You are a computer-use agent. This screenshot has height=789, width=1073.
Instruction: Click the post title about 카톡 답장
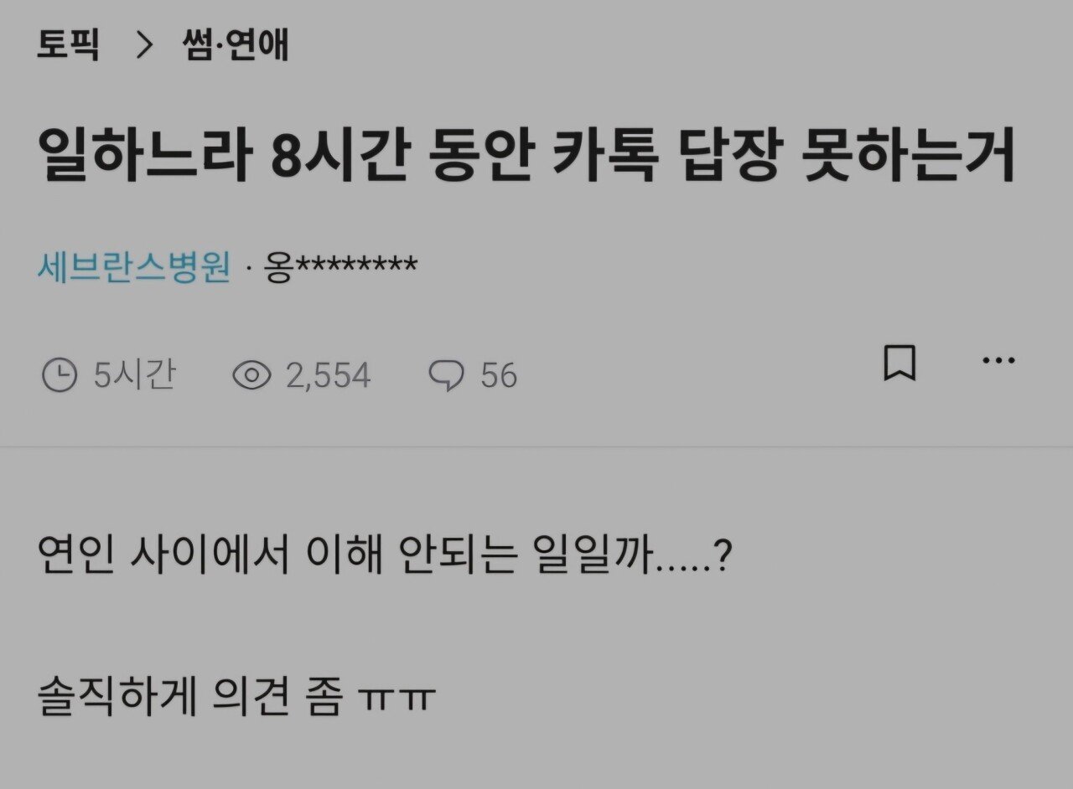526,157
